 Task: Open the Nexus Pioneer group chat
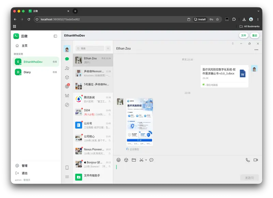coord(93,151)
